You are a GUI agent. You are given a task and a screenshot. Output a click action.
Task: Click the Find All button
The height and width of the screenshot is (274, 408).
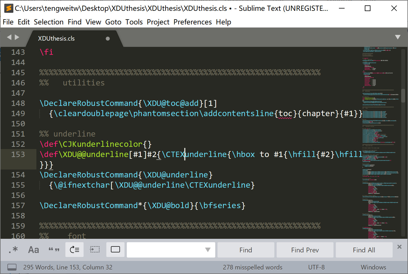[x=364, y=250]
